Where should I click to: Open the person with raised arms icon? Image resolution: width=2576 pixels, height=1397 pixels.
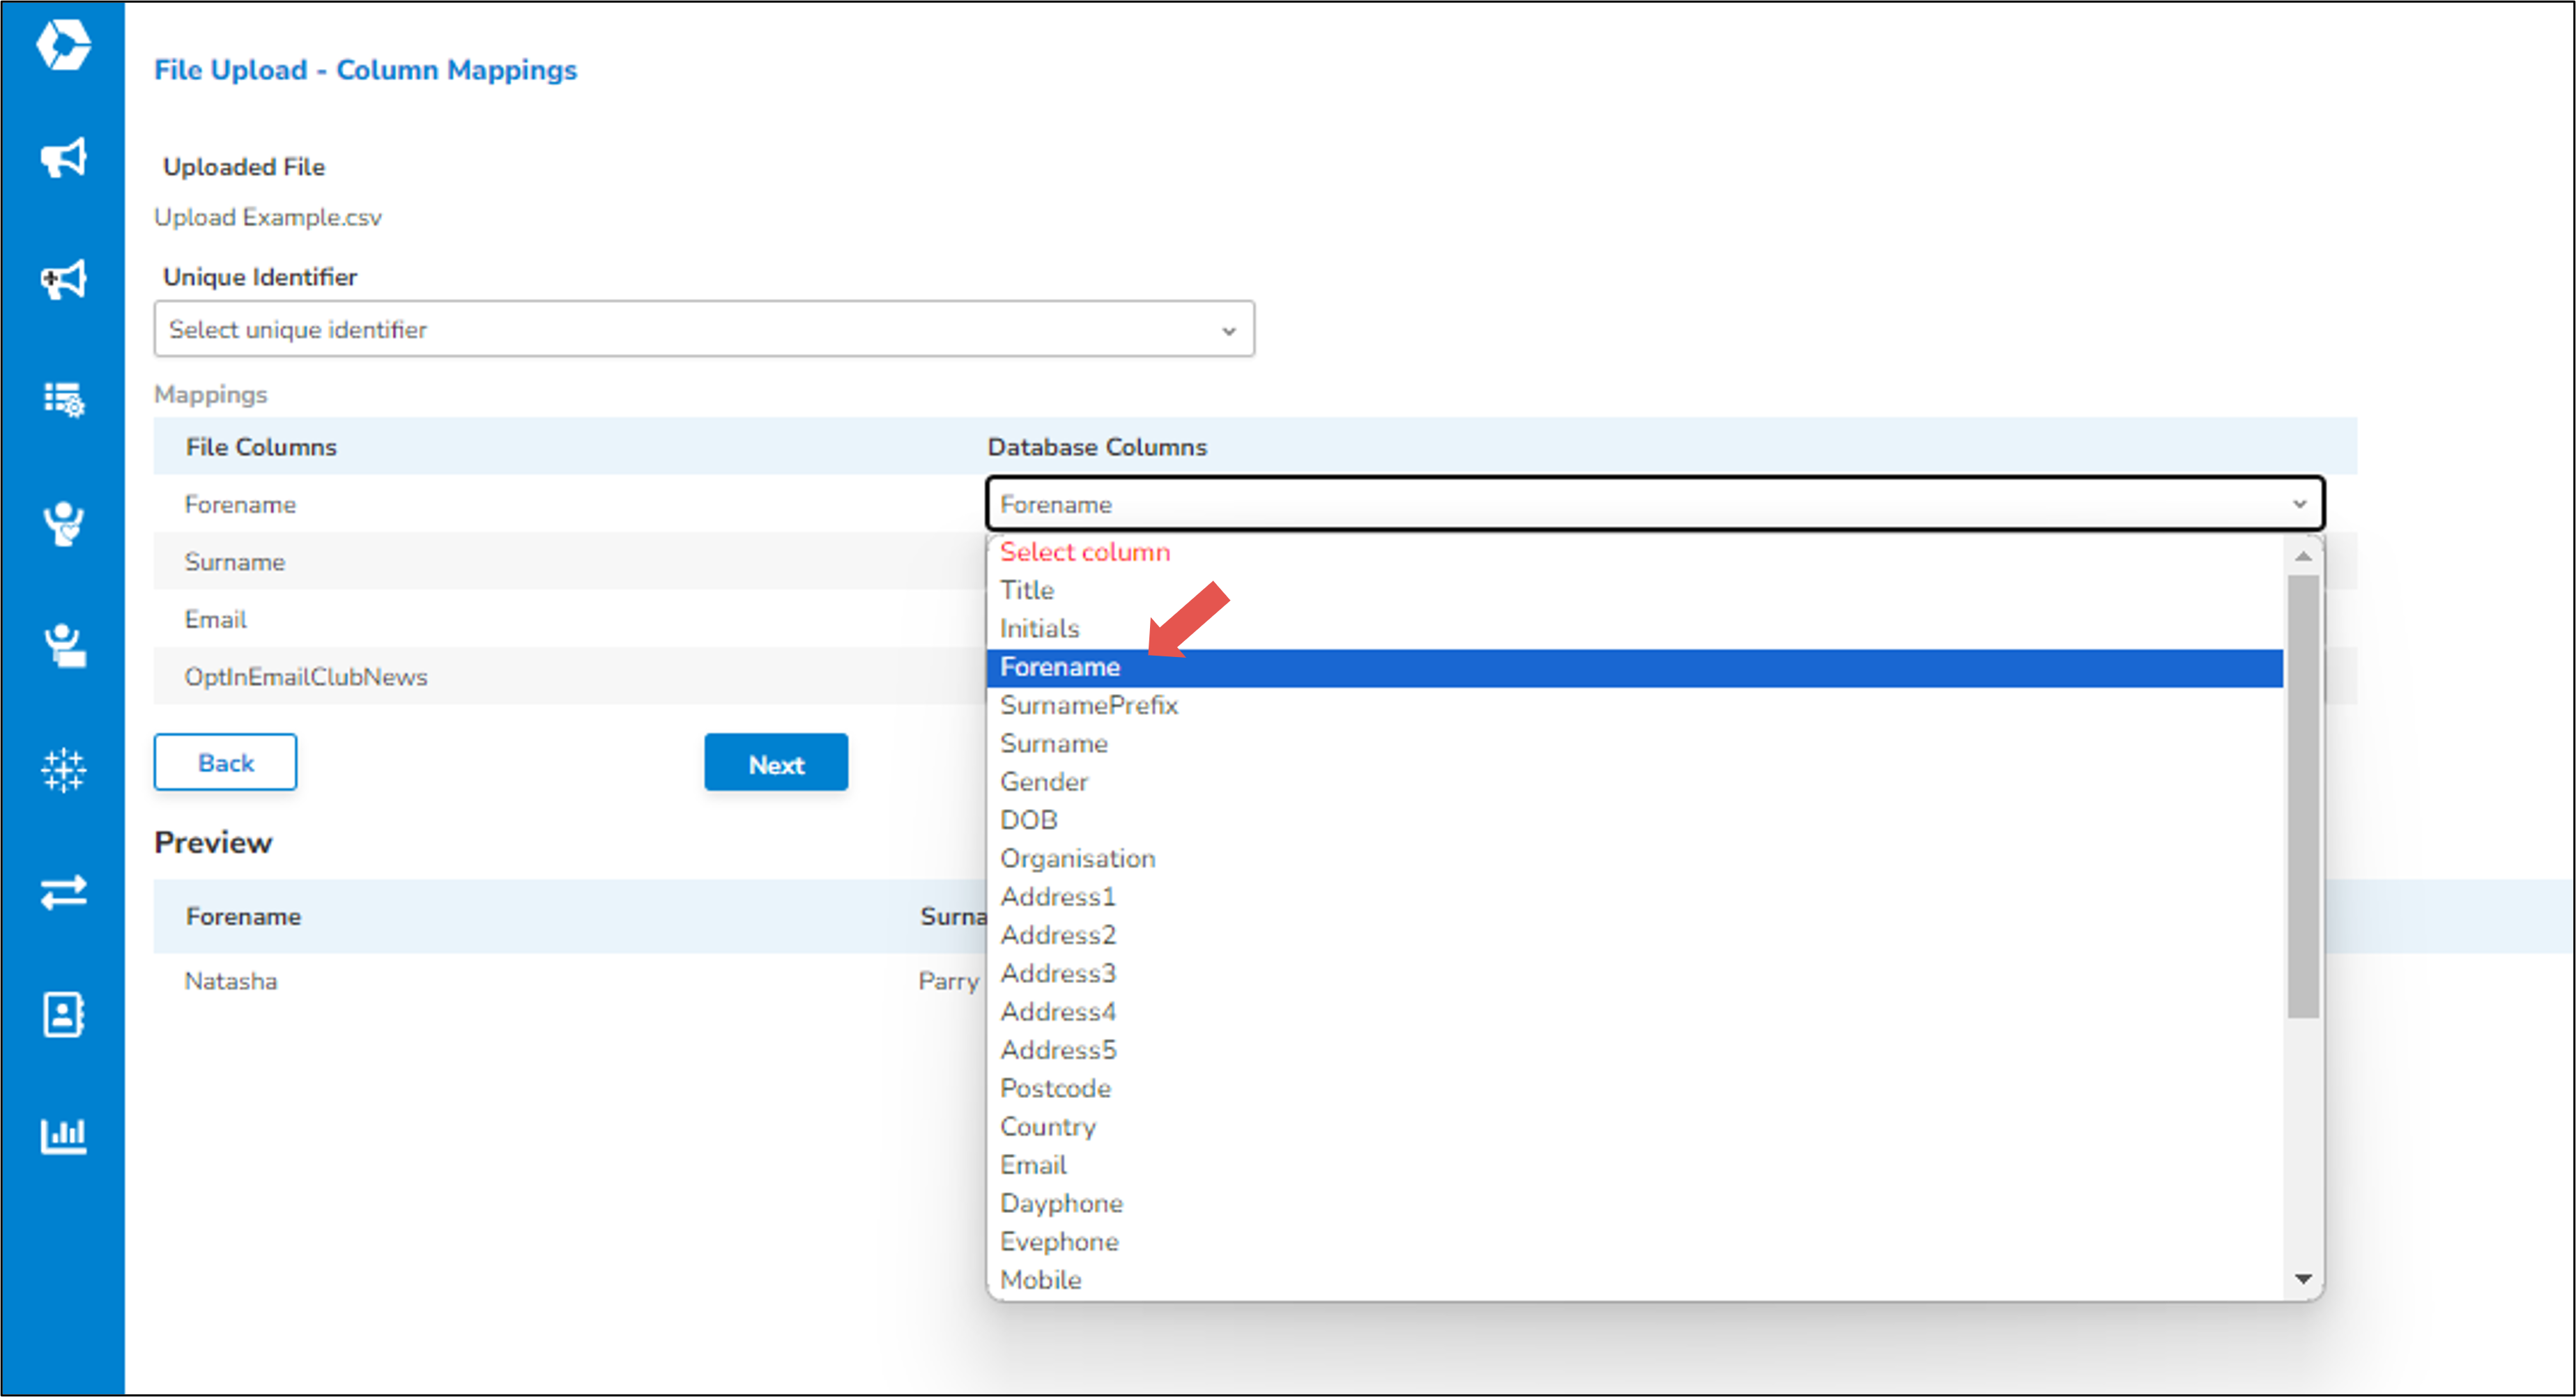(x=63, y=523)
